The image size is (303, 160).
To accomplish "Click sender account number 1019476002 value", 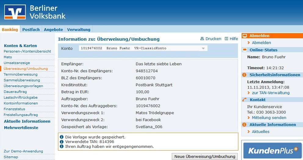I will (148, 106).
